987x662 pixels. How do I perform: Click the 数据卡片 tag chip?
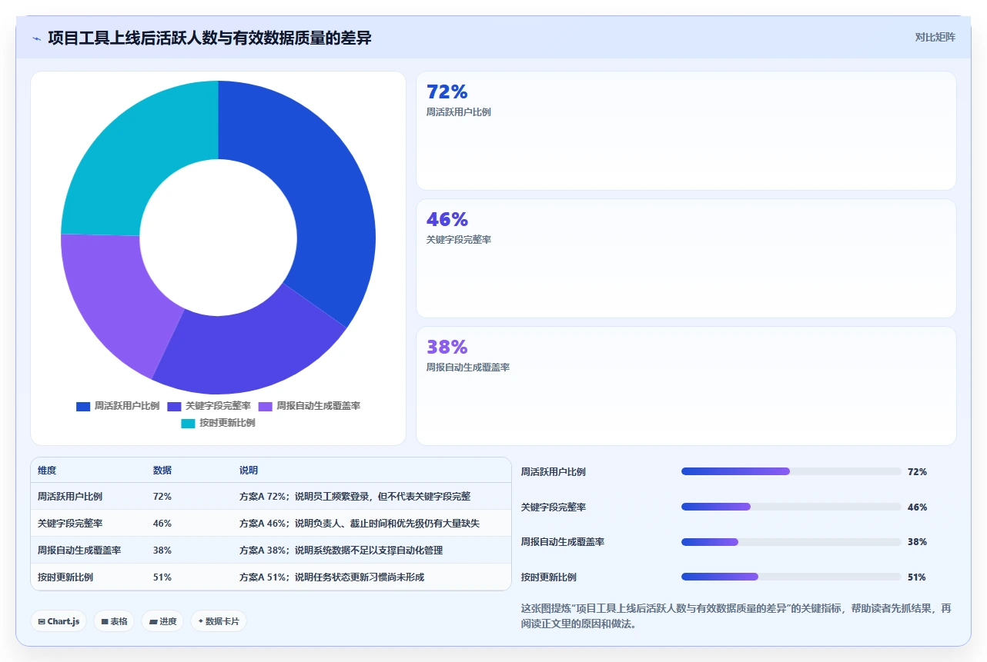pos(219,621)
